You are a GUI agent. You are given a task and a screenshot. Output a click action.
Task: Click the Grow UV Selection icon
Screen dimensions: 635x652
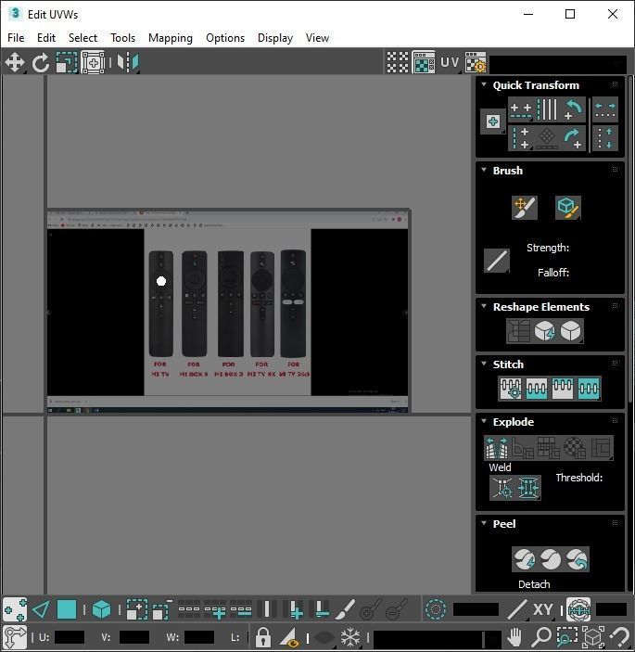point(137,610)
